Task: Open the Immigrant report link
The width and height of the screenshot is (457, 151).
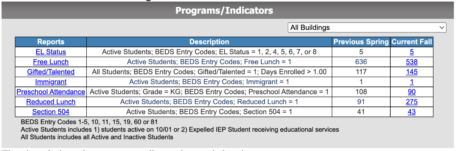Action: 51,82
